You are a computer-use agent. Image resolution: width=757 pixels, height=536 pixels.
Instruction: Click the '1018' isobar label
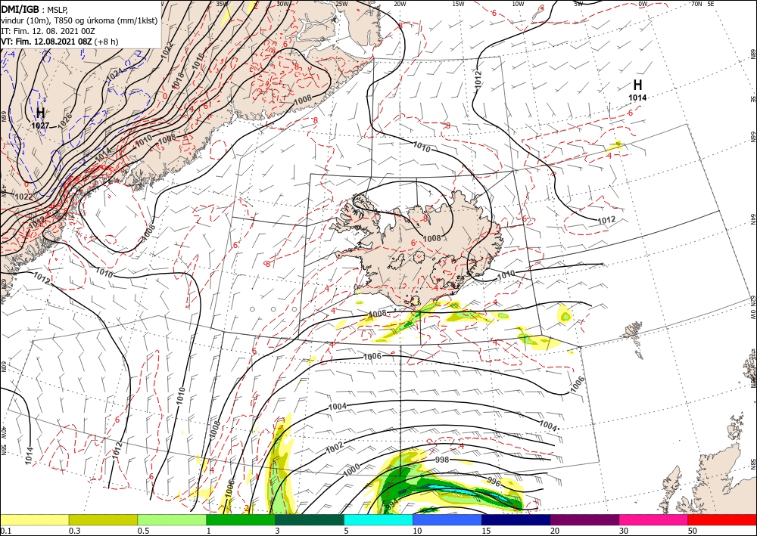[x=177, y=79]
